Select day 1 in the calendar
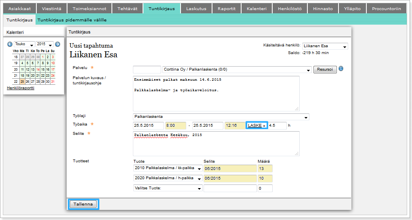This screenshot has height=220, width=412. (x=43, y=57)
